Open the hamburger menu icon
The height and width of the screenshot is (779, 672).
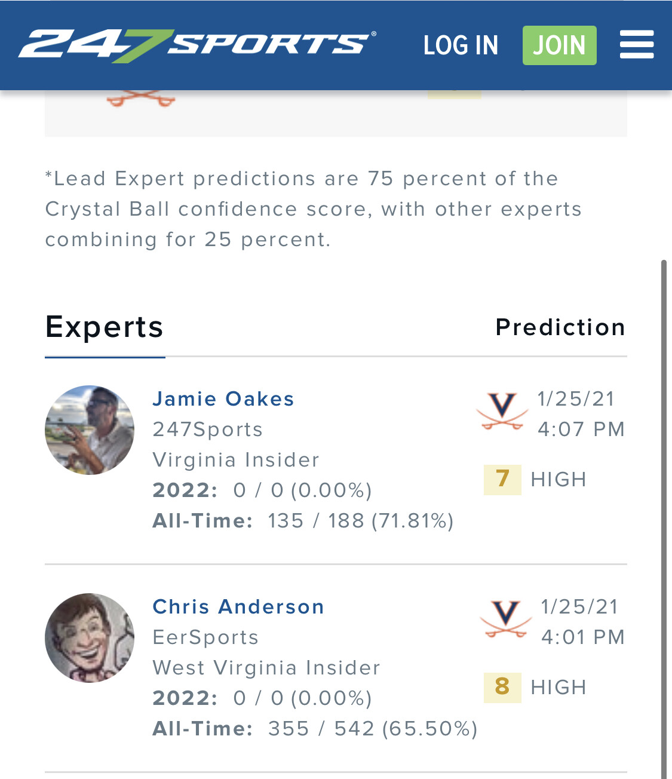point(636,45)
